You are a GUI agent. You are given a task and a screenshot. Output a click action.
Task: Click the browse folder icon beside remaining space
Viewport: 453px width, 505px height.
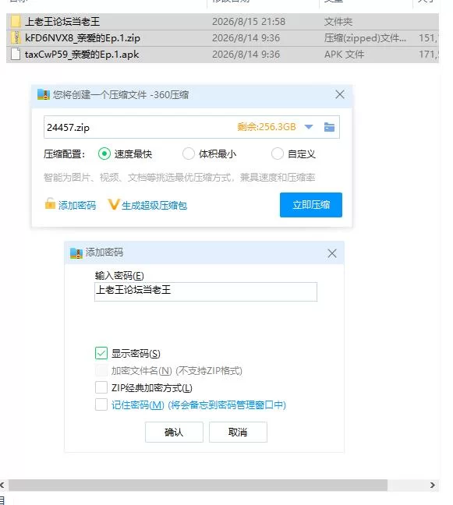[x=329, y=127]
